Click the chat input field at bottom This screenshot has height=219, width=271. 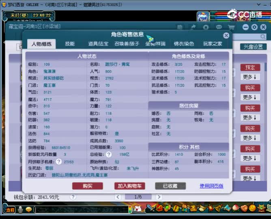pyautogui.click(x=81, y=210)
